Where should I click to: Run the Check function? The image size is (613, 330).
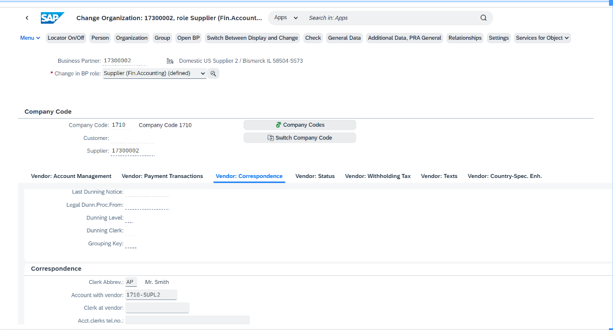coord(313,38)
